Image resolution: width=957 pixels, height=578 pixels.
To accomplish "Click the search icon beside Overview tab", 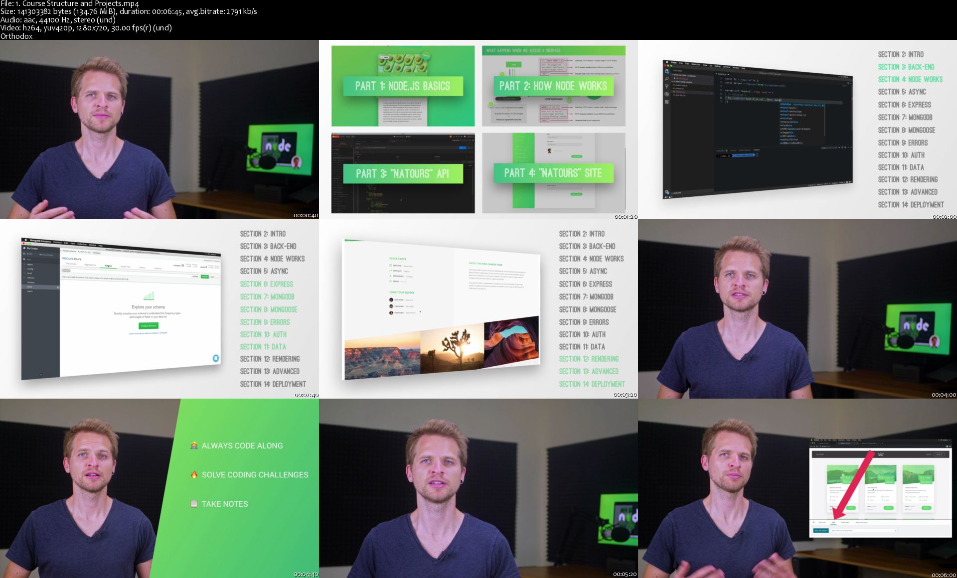I will tap(813, 522).
